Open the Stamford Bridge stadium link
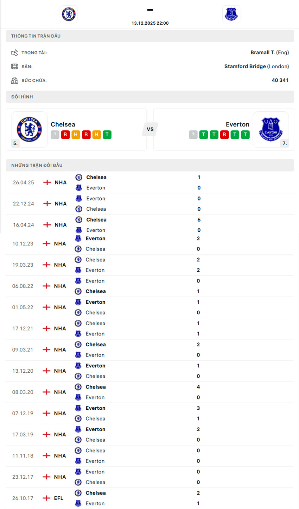The width and height of the screenshot is (299, 509). (x=244, y=66)
